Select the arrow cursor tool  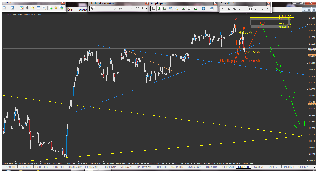[92, 8]
